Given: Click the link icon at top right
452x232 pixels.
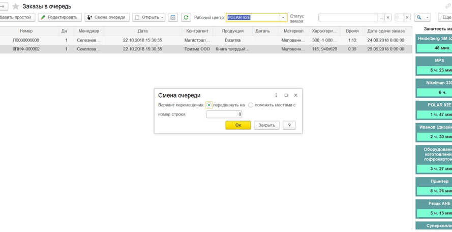Looking at the screenshot, I should coord(447,7).
